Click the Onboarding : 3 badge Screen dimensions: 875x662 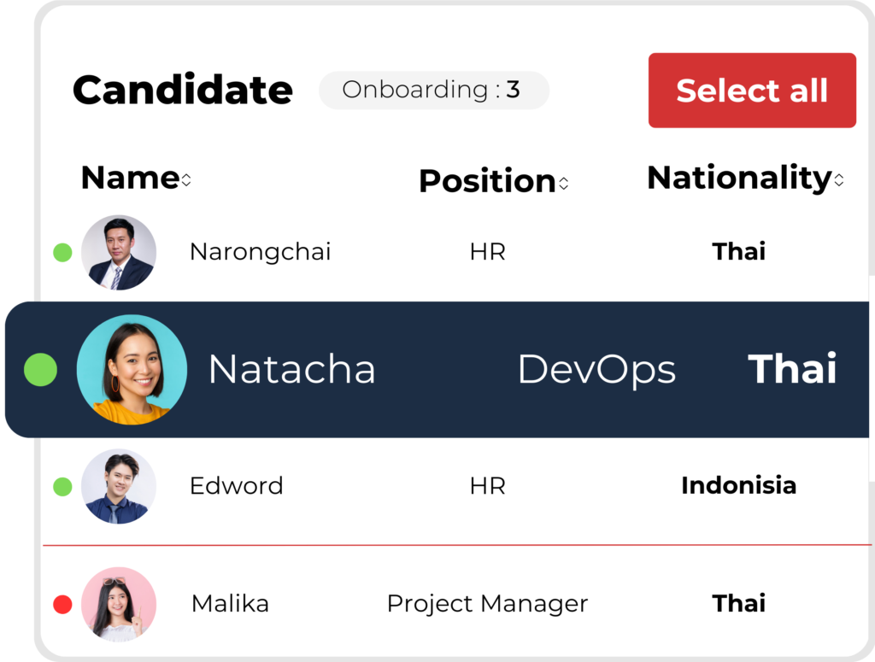434,90
